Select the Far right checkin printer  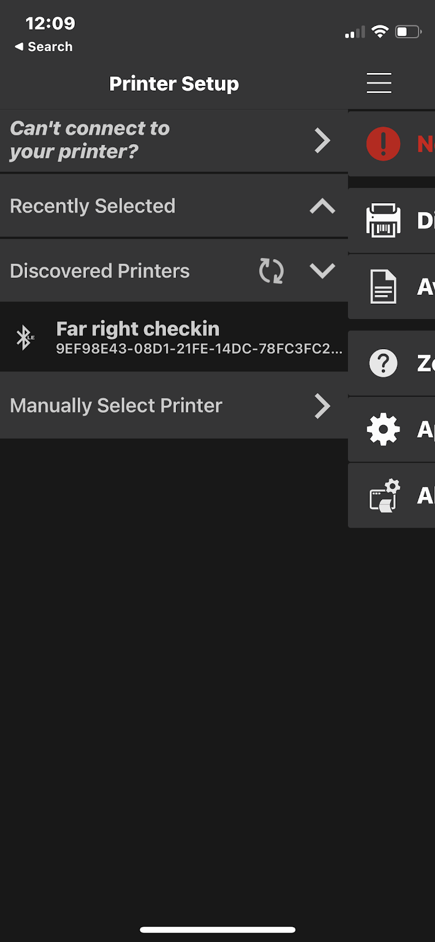174,337
